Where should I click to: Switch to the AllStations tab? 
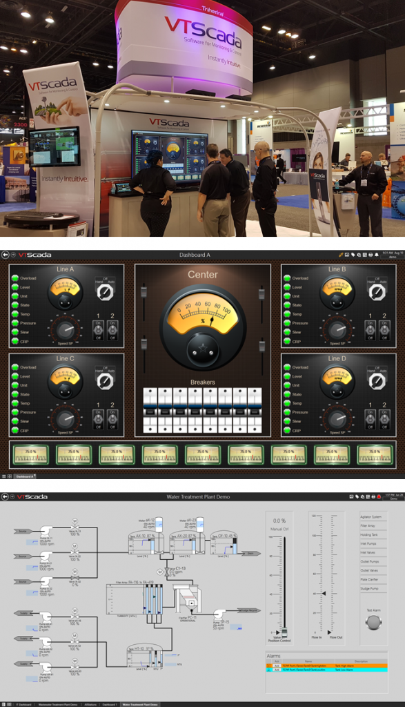pos(90,704)
